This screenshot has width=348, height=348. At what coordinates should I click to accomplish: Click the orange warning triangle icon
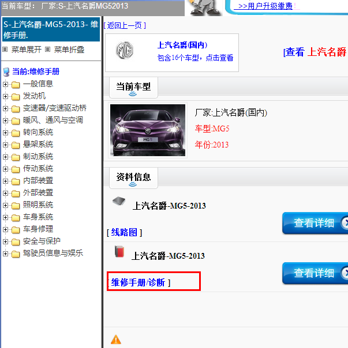116,339
